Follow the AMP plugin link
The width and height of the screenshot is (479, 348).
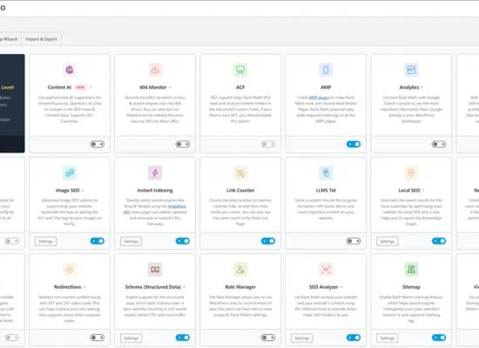(x=319, y=97)
